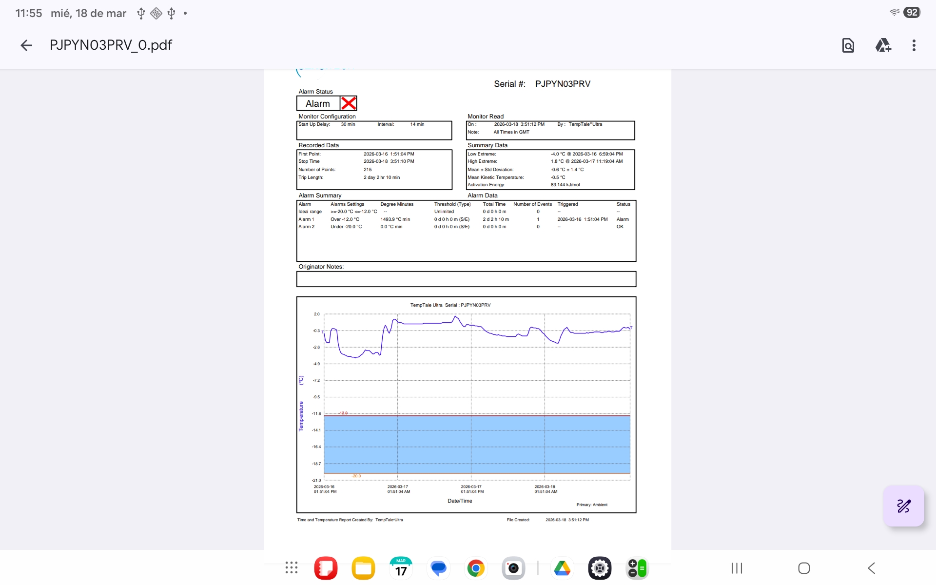Launch the red notes app in taskbar
The width and height of the screenshot is (936, 585).
[326, 568]
